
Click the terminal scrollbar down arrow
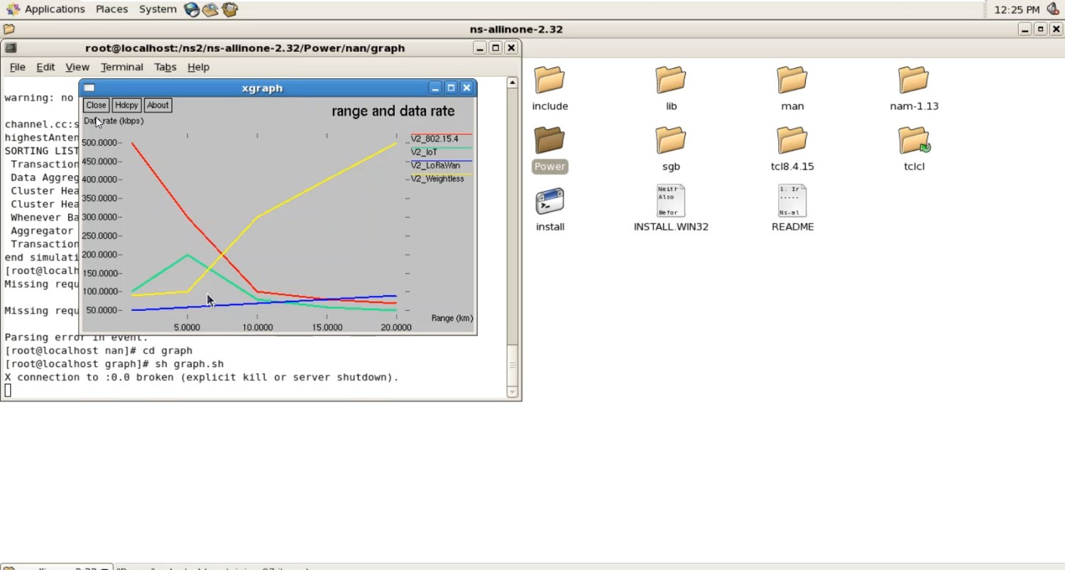(512, 392)
